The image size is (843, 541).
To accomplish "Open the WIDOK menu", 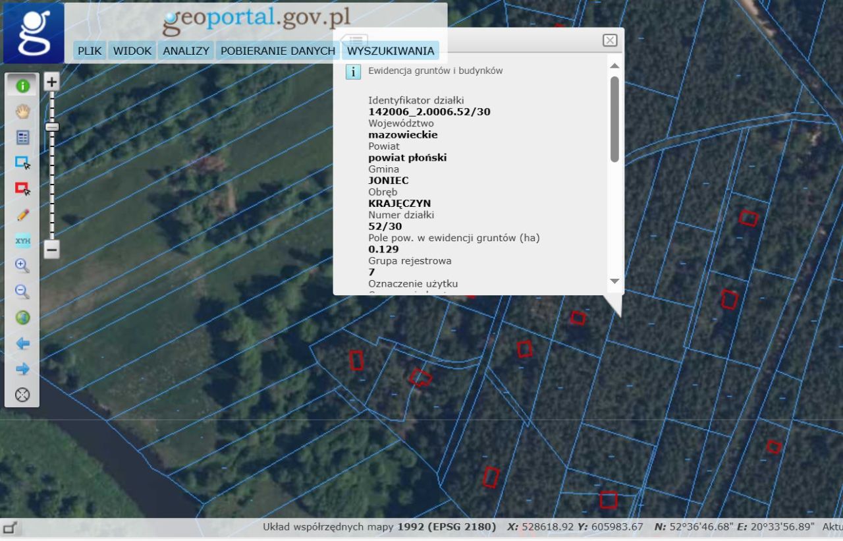I will coord(132,51).
